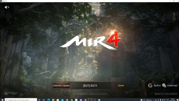The image size is (179, 101).
Task: Launch Microsoft Edge from the taskbar
Action: click(48, 100)
